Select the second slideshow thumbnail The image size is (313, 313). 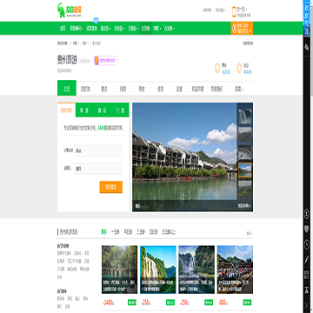tap(245, 134)
